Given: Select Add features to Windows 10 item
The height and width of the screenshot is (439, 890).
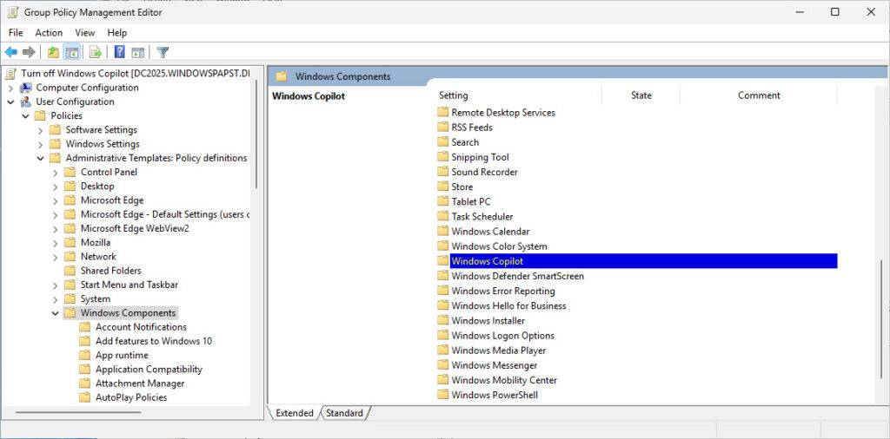Looking at the screenshot, I should point(153,341).
